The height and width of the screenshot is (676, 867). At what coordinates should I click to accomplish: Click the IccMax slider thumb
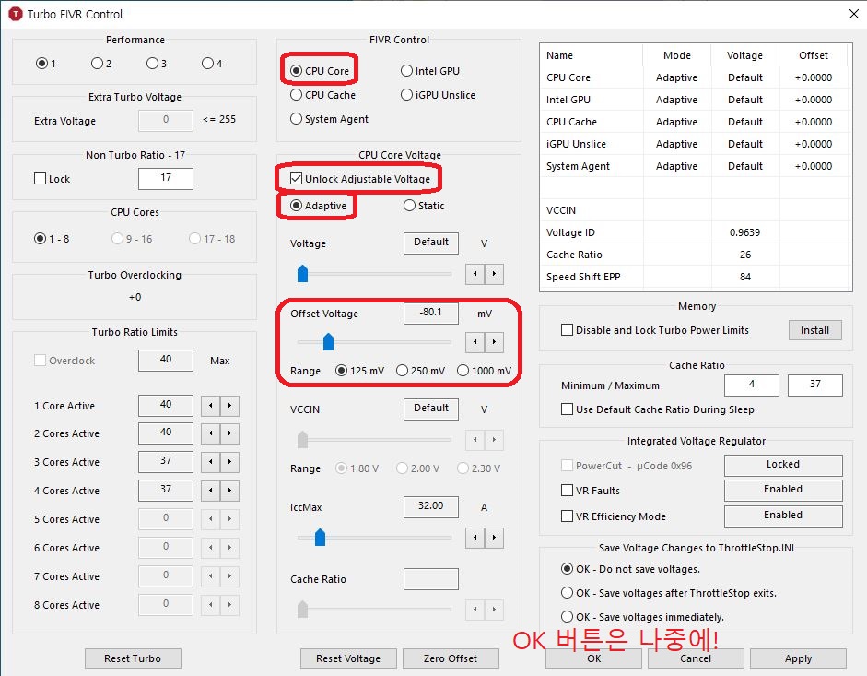[x=320, y=537]
